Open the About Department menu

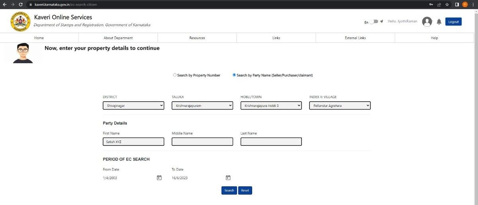118,38
